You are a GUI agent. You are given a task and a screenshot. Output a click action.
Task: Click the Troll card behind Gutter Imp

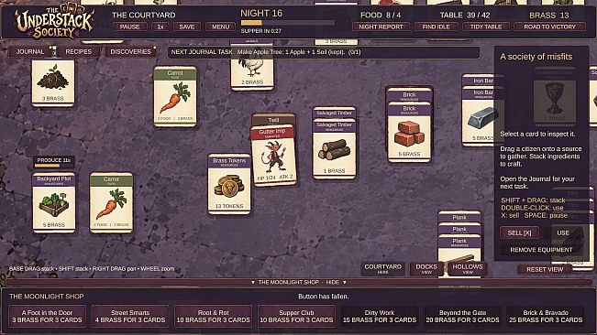click(x=273, y=120)
